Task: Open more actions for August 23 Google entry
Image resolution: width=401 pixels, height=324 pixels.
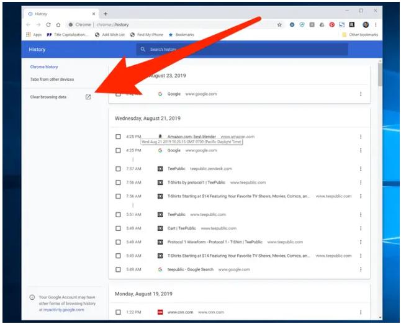Action: click(x=361, y=94)
